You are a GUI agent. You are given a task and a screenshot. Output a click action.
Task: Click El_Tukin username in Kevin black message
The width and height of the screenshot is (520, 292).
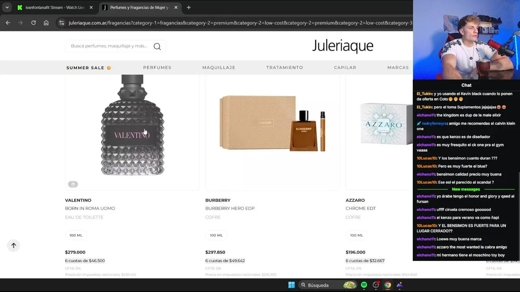click(x=425, y=94)
